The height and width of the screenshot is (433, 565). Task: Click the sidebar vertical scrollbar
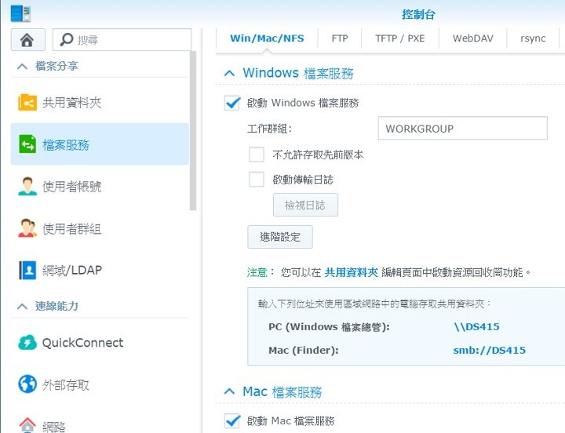[x=193, y=130]
